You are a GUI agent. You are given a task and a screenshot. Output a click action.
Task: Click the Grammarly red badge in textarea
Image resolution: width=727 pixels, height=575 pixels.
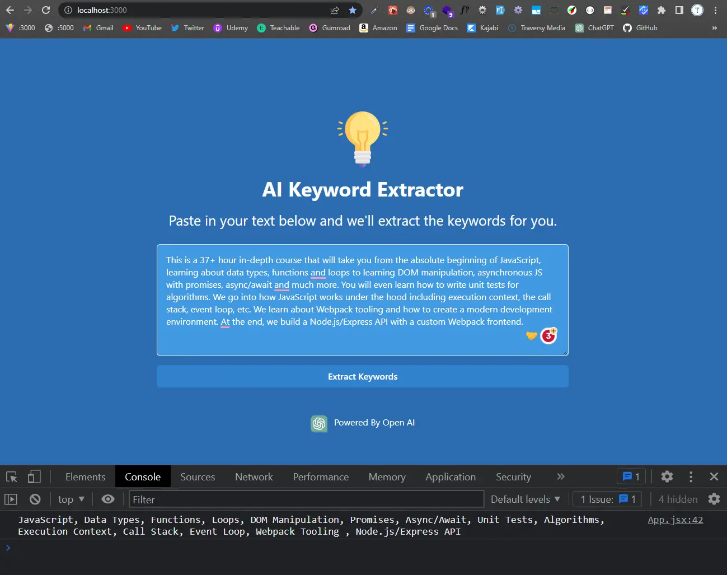[x=548, y=335]
